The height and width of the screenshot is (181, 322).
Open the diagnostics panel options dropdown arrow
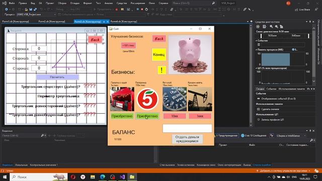pyautogui.click(x=306, y=22)
